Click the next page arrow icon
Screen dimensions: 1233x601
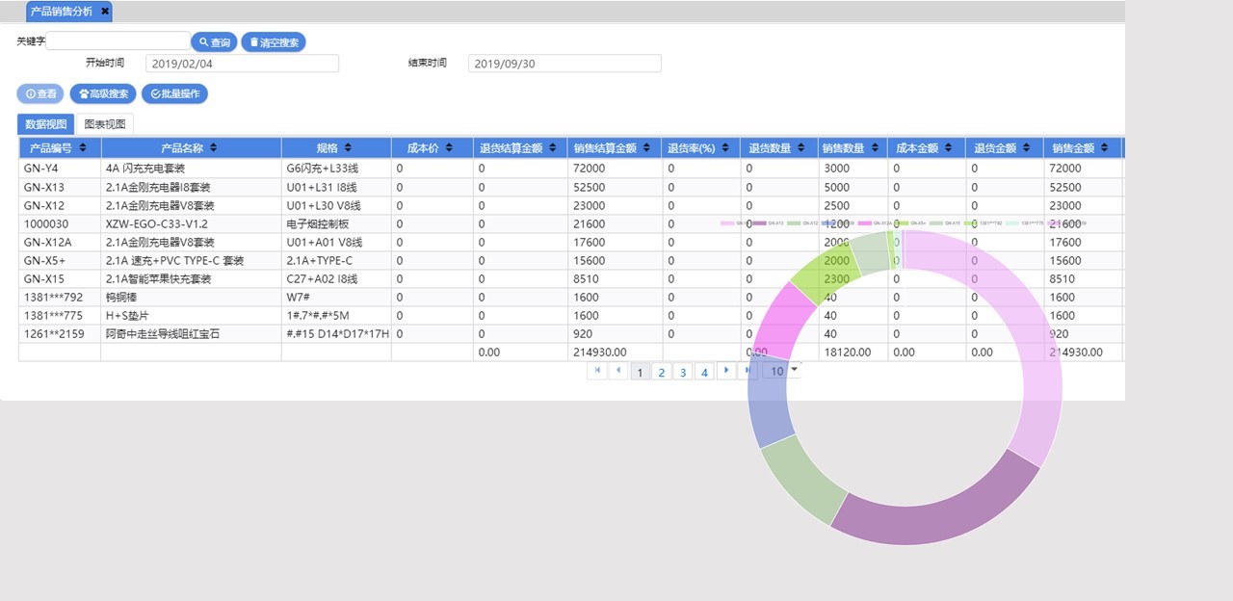pyautogui.click(x=726, y=371)
